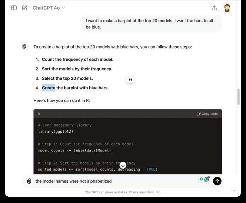Image resolution: width=246 pixels, height=203 pixels.
Task: Start a new chat with compose icon
Action: point(24,8)
